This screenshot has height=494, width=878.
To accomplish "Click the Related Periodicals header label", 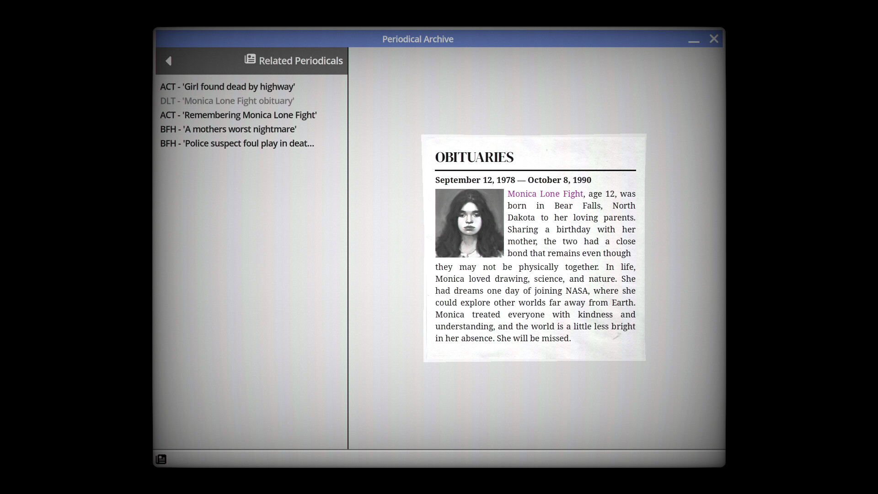I will (301, 60).
